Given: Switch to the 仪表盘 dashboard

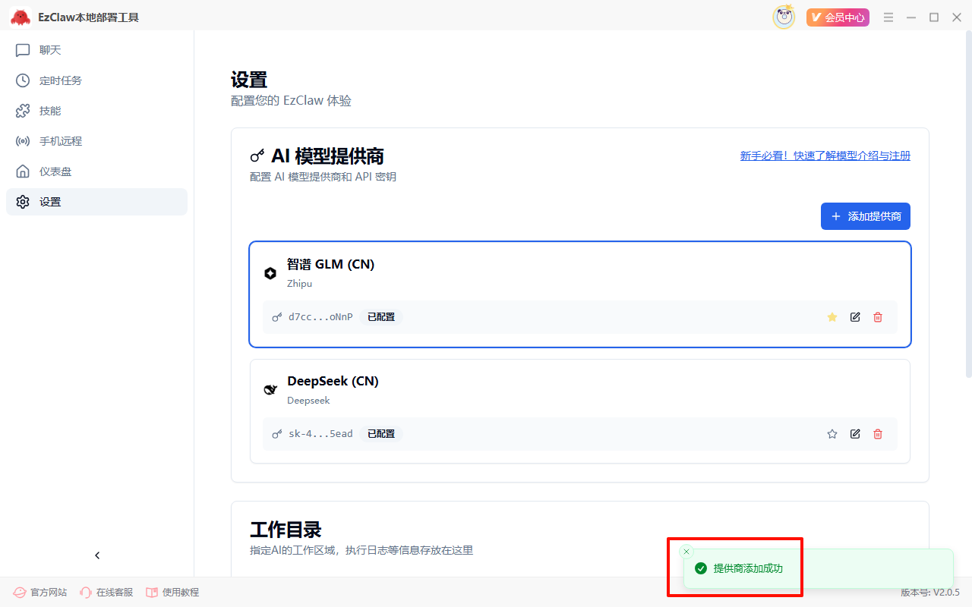Looking at the screenshot, I should (55, 171).
